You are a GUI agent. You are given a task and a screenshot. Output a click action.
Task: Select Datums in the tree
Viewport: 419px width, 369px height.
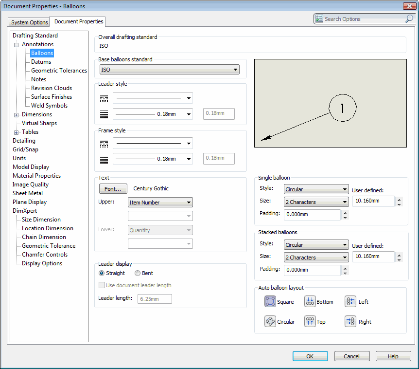41,62
